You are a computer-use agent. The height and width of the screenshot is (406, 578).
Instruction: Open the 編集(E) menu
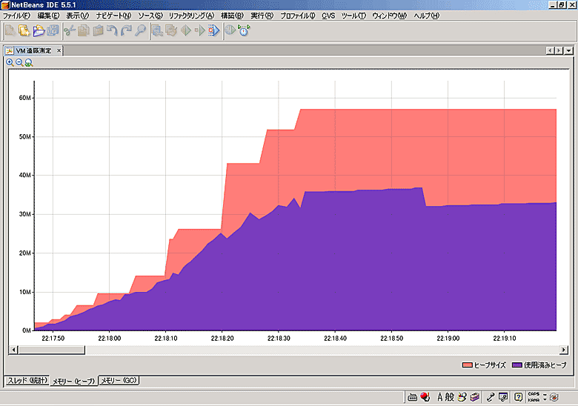pos(48,16)
